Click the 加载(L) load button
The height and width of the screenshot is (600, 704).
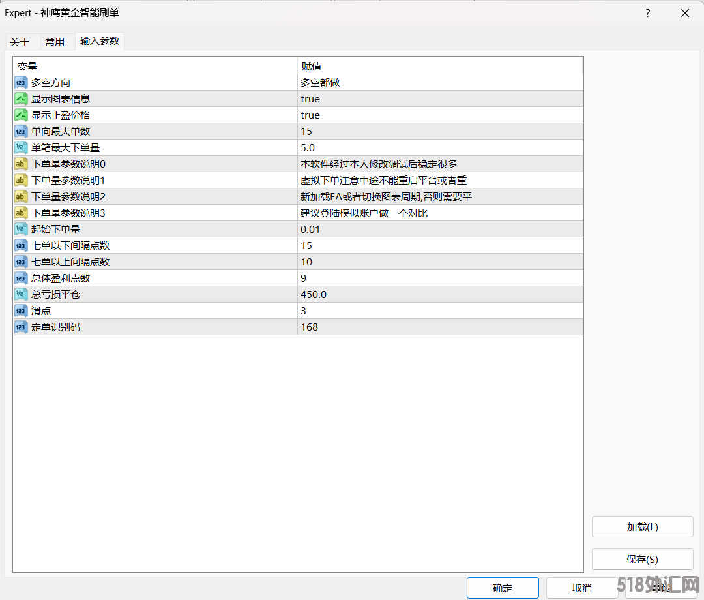click(x=642, y=526)
